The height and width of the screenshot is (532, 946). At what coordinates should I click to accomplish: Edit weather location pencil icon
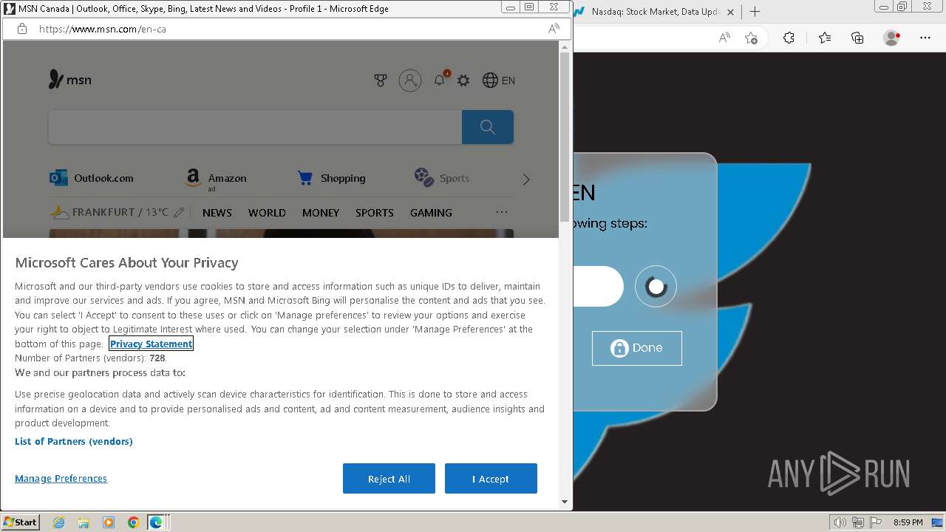tap(179, 213)
